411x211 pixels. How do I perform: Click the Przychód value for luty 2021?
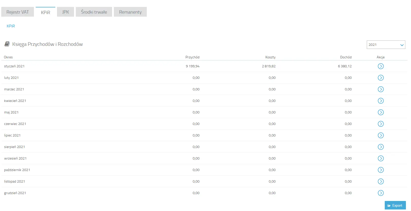(196, 78)
